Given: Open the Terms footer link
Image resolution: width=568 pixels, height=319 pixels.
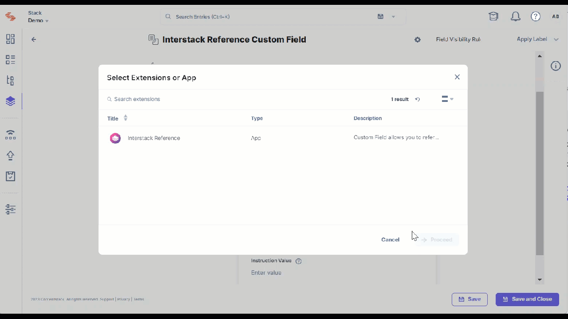Looking at the screenshot, I should pos(138,300).
